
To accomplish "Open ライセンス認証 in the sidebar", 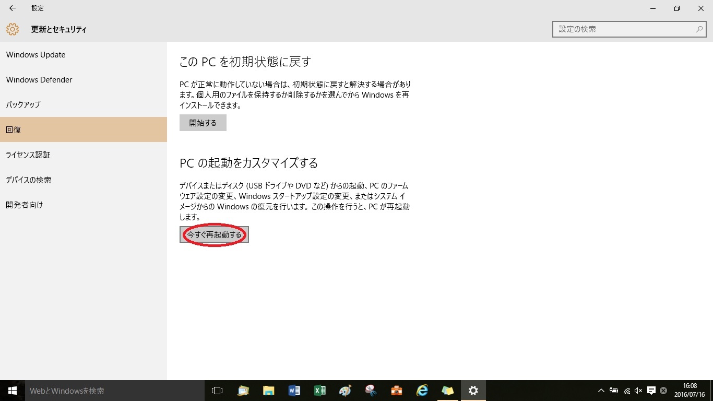I will [x=84, y=155].
